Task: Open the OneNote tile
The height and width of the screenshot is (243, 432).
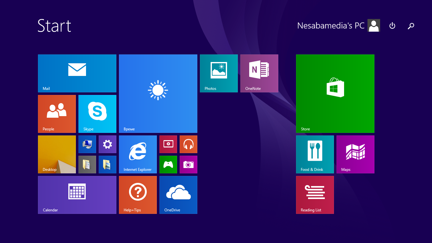Action: click(x=259, y=73)
